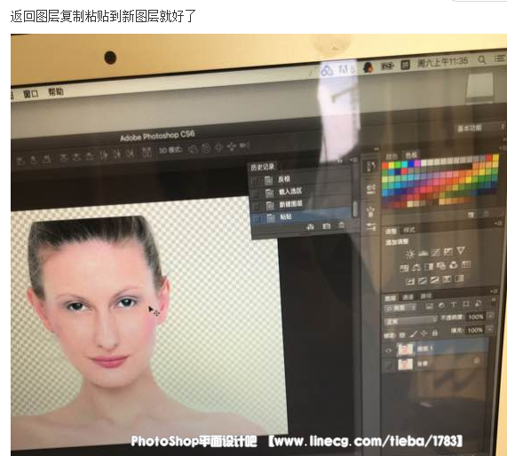
Task: Set history brush source at 反相 state
Action: pos(256,180)
